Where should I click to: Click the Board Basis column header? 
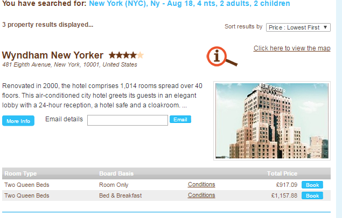(x=116, y=173)
